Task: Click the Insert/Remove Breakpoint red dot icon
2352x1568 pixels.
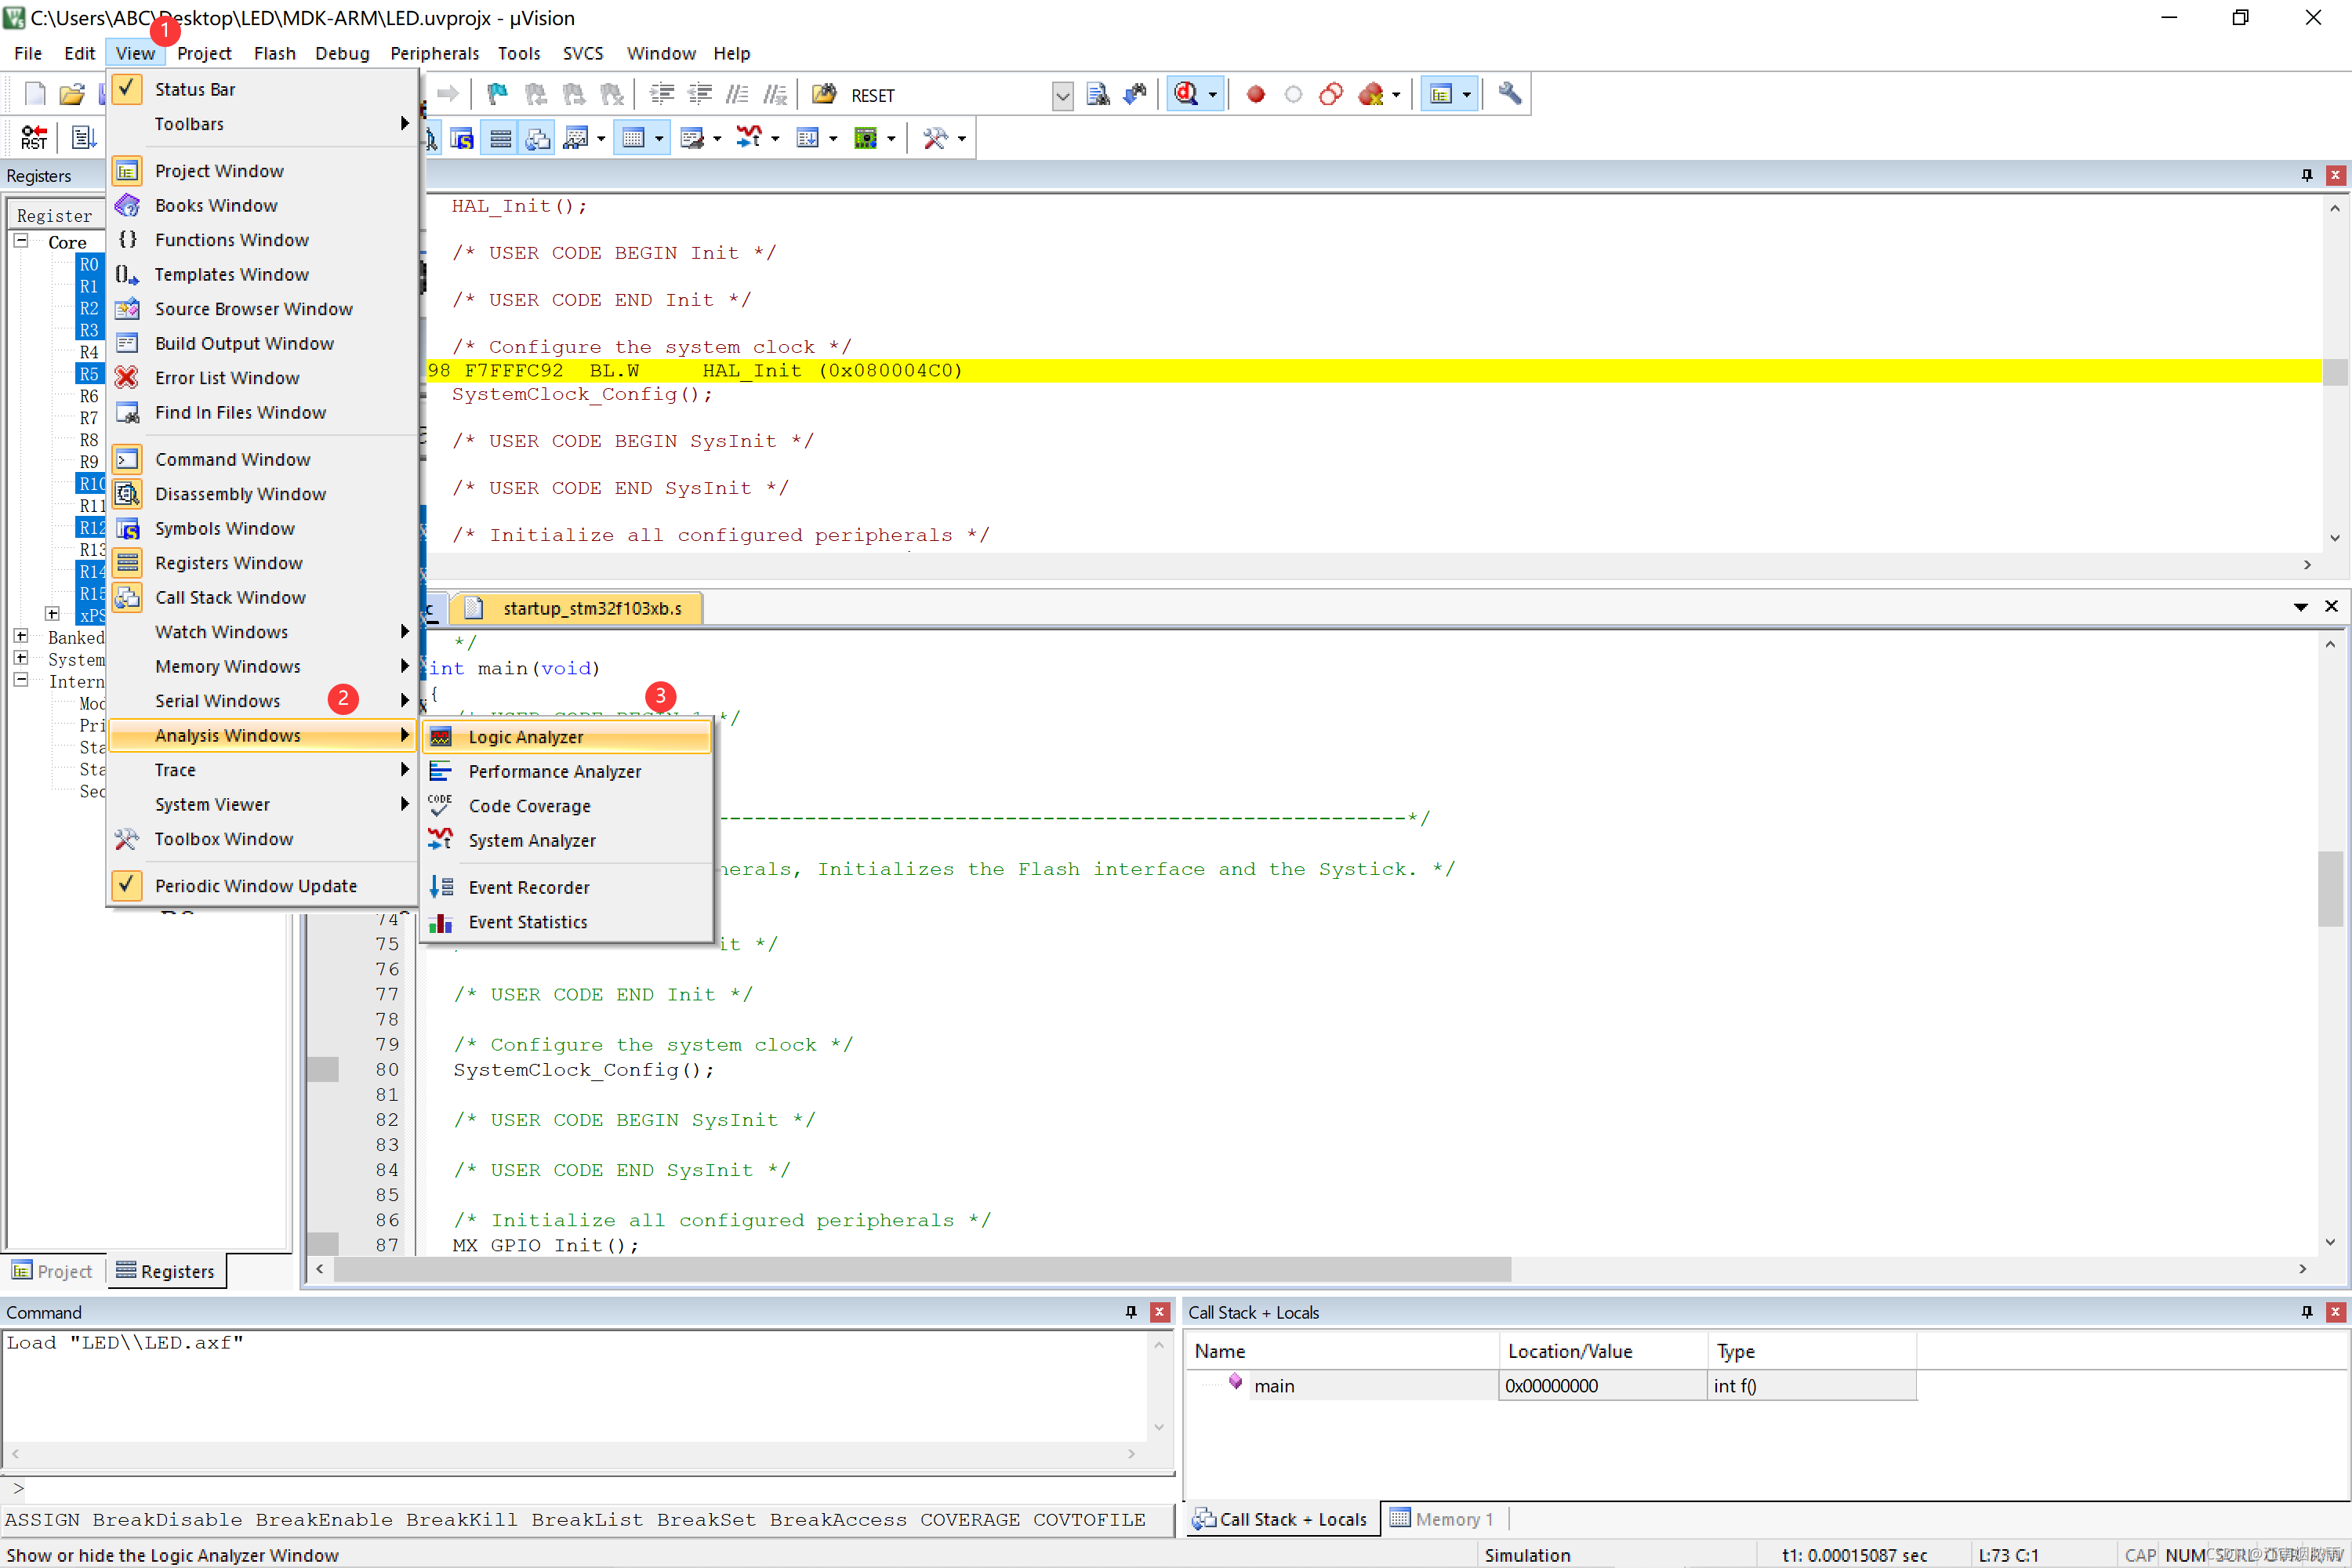Action: tap(1255, 95)
